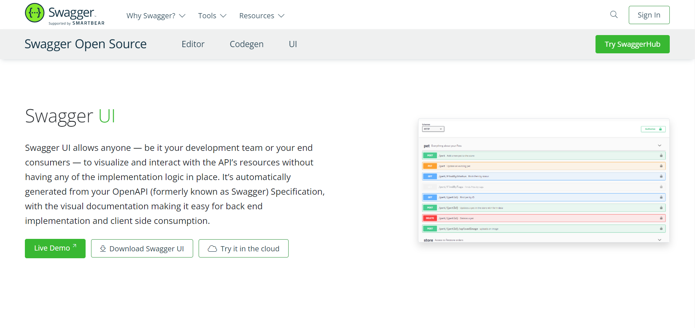Image resolution: width=695 pixels, height=328 pixels.
Task: Click Try SwaggerHub button
Action: (x=632, y=44)
